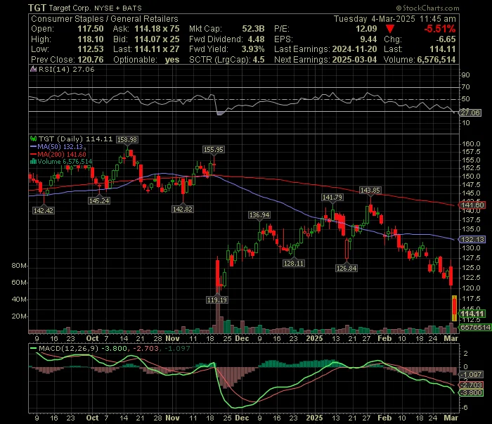Click the High value 118.10
This screenshot has width=492, height=424.
pos(91,39)
